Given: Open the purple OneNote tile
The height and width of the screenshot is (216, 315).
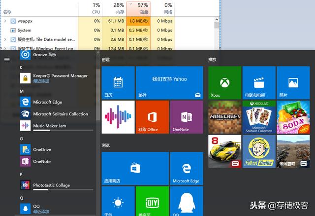Looking at the screenshot, I should (187, 117).
